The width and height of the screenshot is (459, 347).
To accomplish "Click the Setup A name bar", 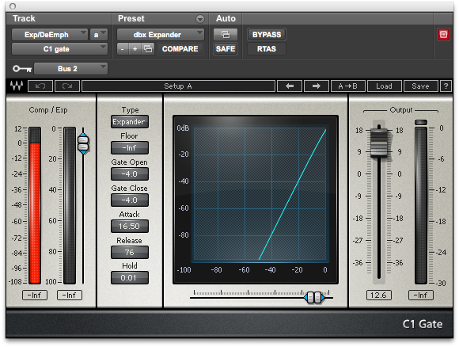I will click(x=178, y=86).
